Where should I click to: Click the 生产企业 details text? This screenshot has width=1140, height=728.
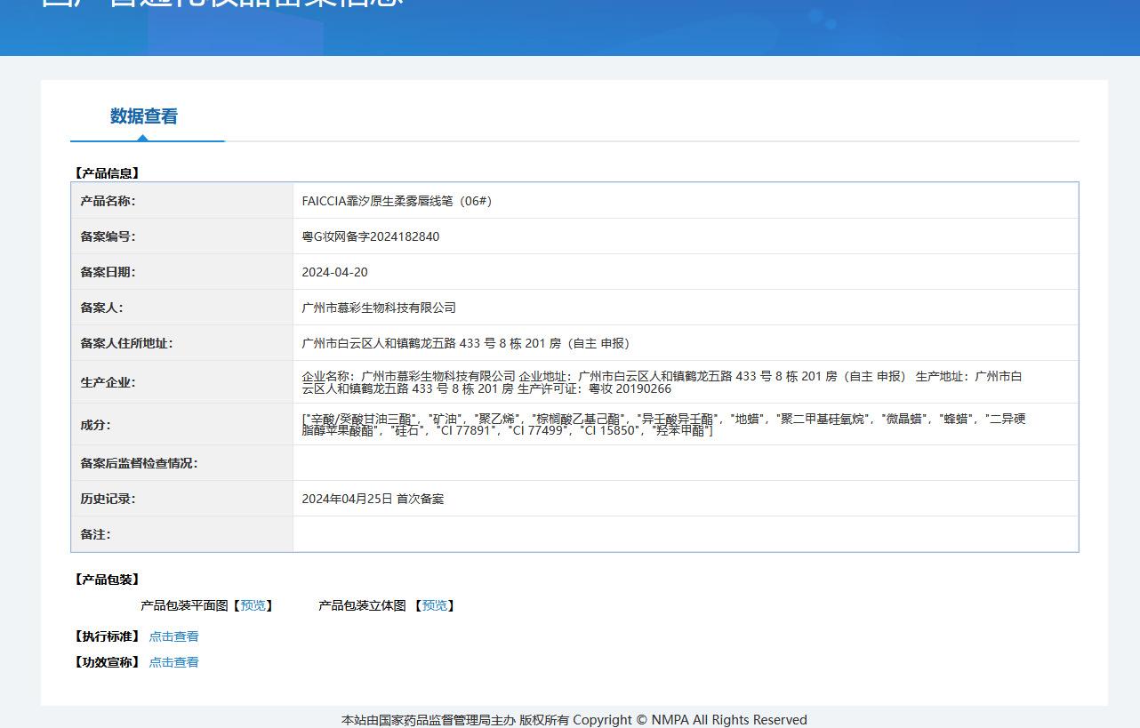click(662, 382)
